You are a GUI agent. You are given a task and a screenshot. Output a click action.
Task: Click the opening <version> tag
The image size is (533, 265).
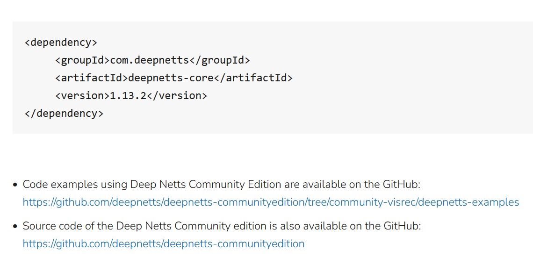pyautogui.click(x=83, y=96)
